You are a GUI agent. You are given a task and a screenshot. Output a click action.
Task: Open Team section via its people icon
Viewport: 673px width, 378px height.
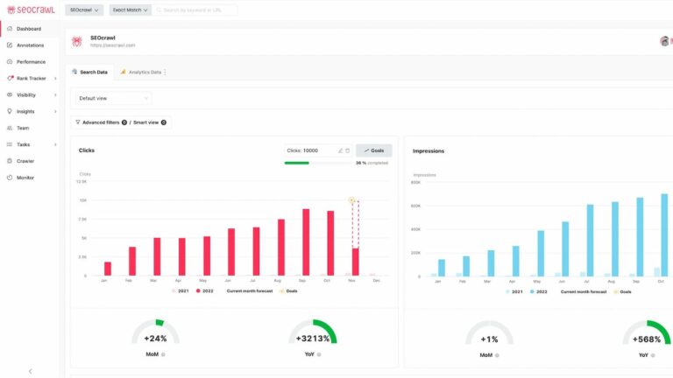point(9,128)
